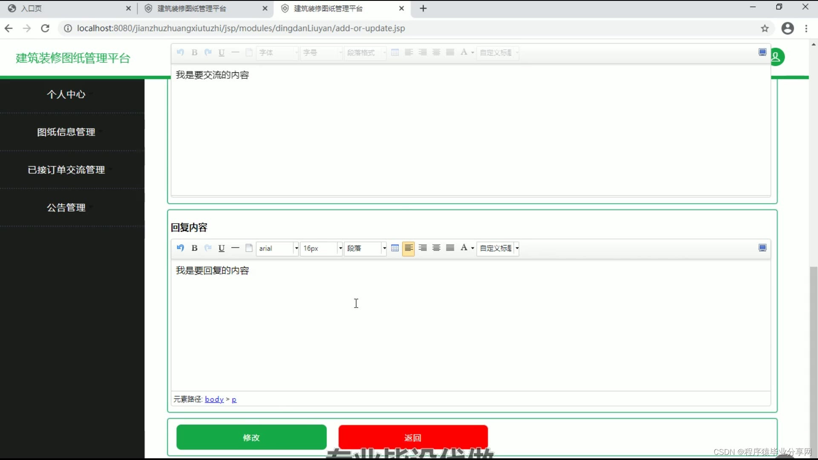Open 图纸信息管理 sidebar menu

coord(66,132)
